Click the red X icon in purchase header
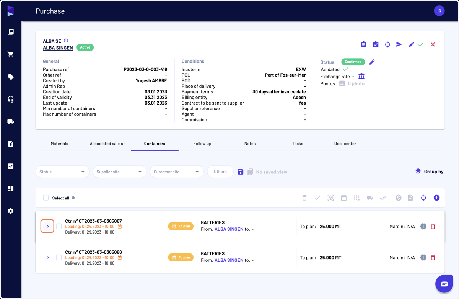Screen dimensions: 459x299 [x=433, y=44]
